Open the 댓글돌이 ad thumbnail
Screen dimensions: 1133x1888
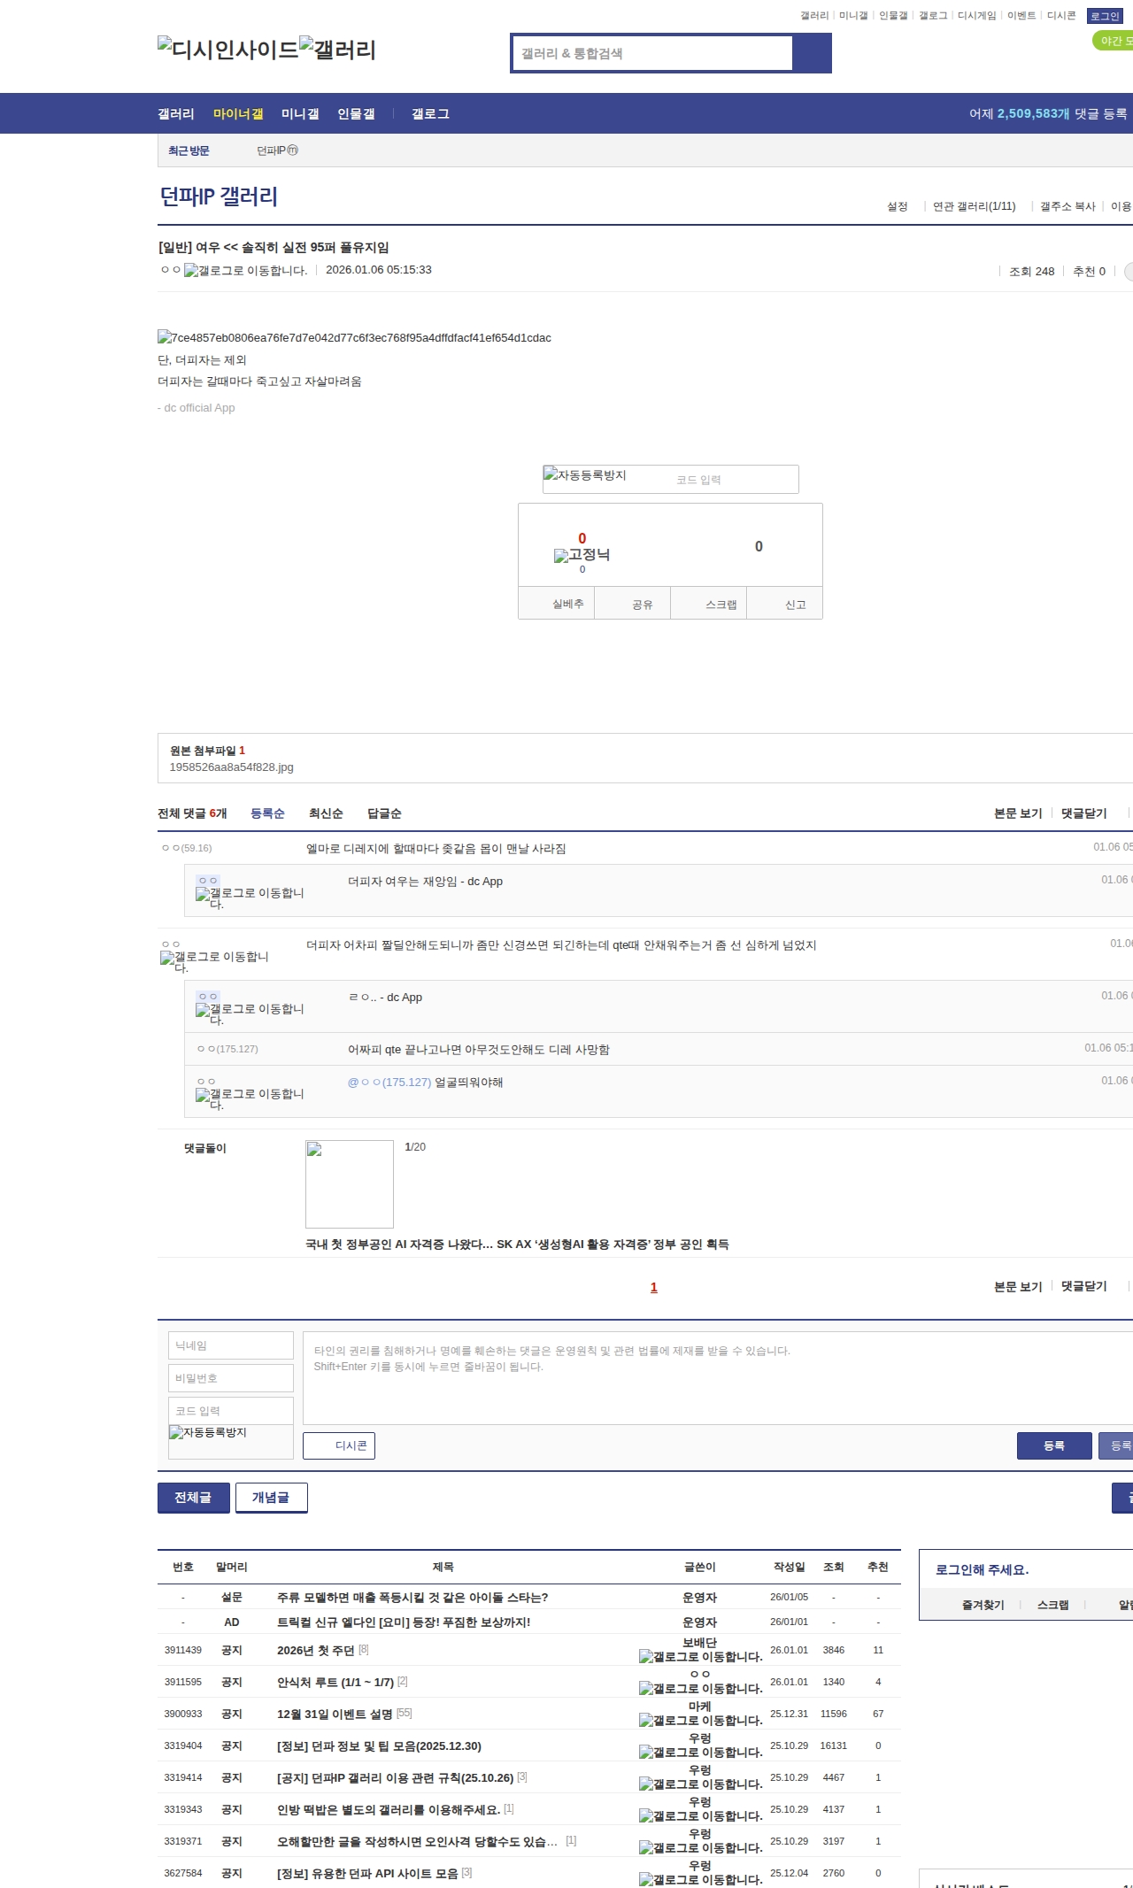[x=349, y=1183]
